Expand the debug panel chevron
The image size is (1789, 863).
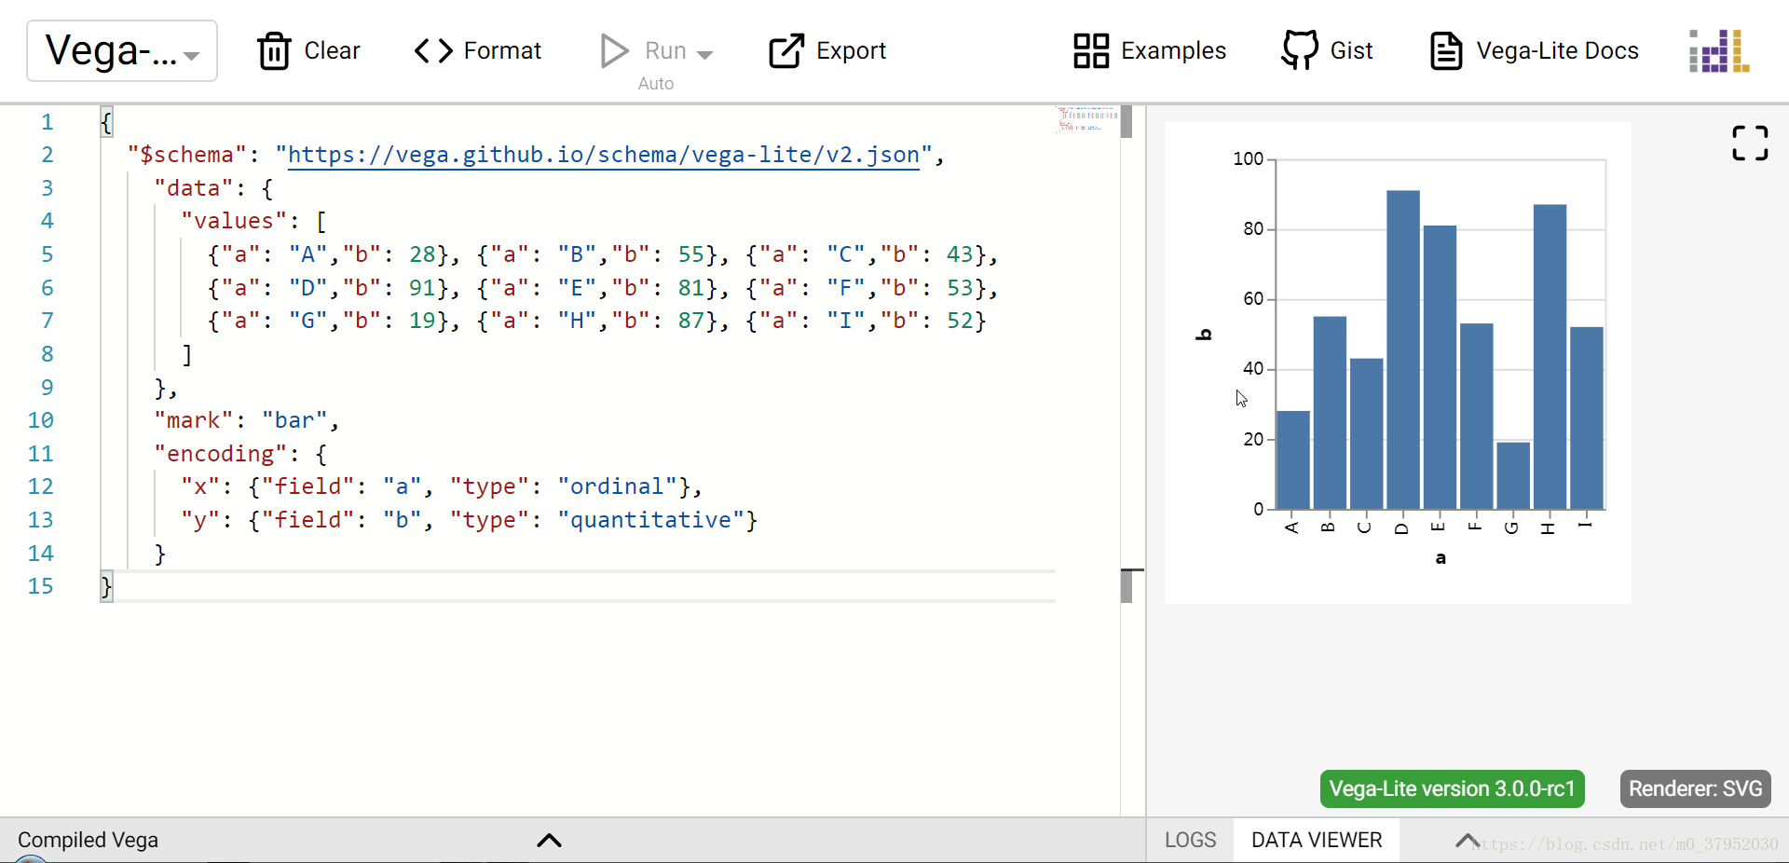point(1468,841)
